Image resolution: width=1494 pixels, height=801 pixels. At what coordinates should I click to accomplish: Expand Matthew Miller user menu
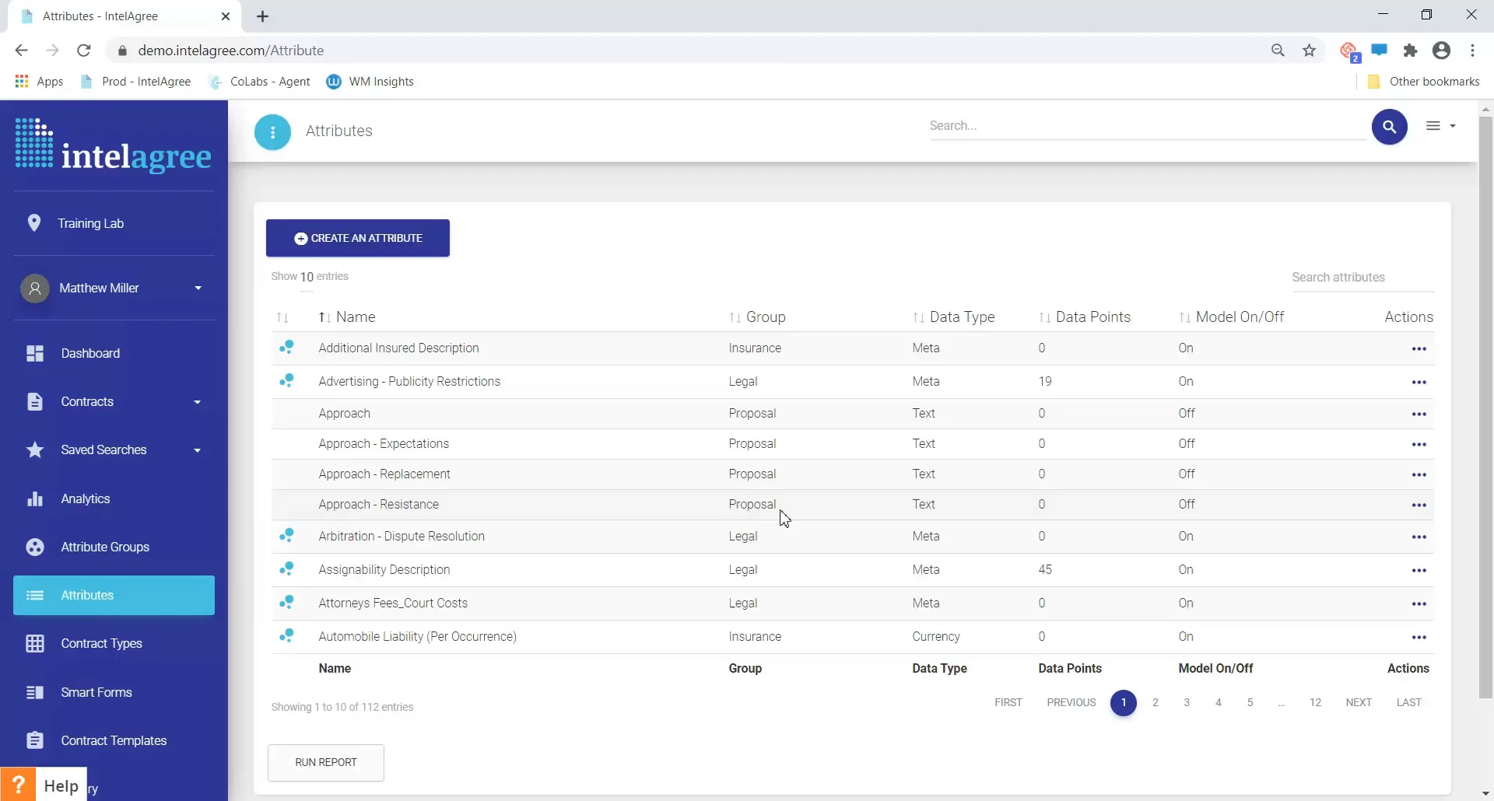[114, 288]
